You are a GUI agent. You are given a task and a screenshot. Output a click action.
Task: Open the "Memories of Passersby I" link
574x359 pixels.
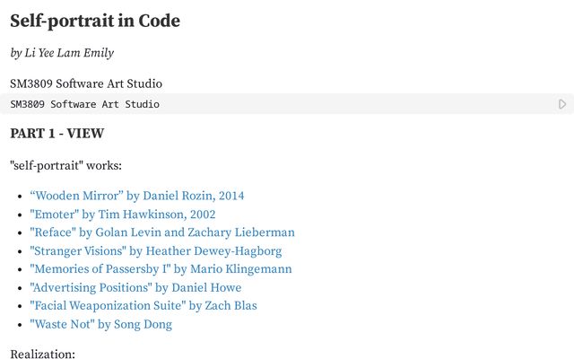pos(161,269)
